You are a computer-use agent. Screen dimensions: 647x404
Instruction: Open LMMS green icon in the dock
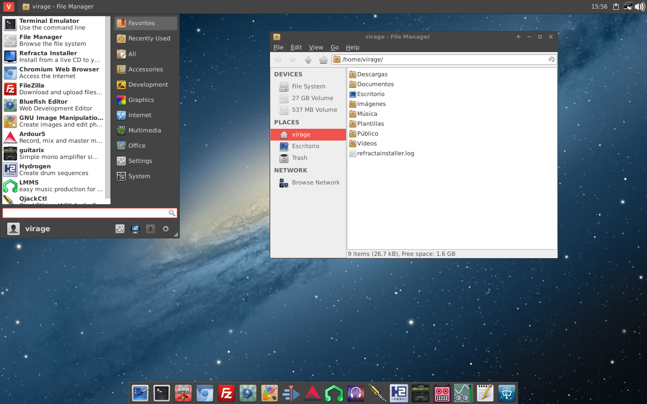point(334,394)
